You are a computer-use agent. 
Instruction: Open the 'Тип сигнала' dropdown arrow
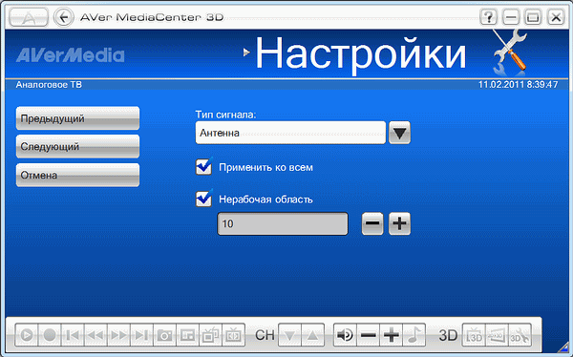click(399, 133)
